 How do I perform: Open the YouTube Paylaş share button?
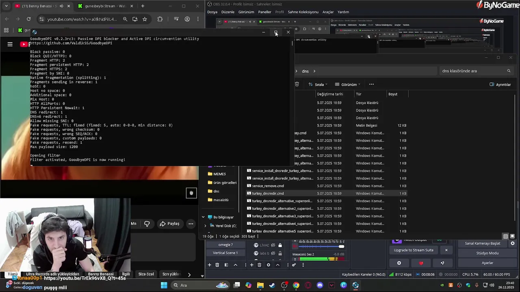click(x=169, y=223)
